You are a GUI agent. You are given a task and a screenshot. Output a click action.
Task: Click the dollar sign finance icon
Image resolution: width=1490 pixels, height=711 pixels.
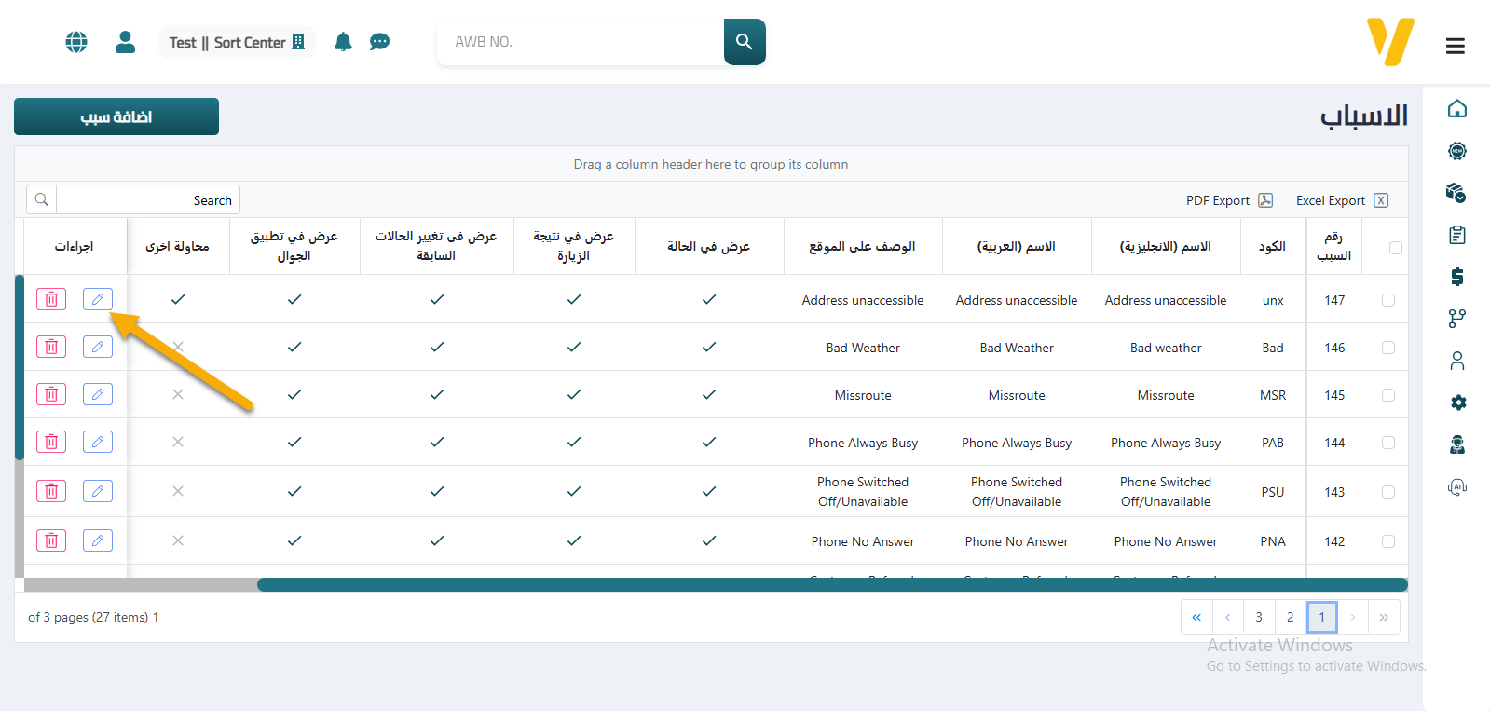pyautogui.click(x=1457, y=277)
